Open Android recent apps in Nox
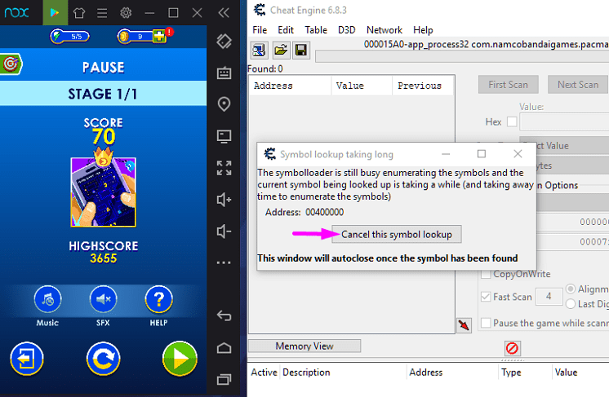This screenshot has height=397, width=609. click(224, 379)
